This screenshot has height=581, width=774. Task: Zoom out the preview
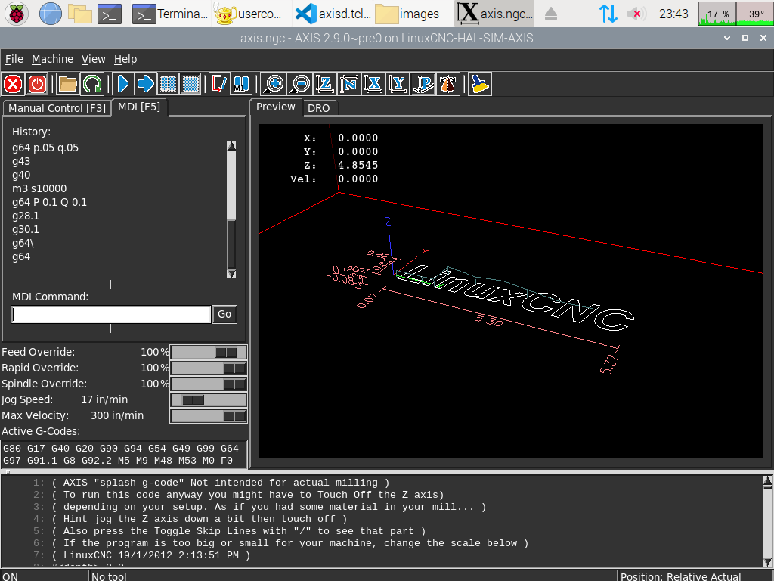point(299,84)
